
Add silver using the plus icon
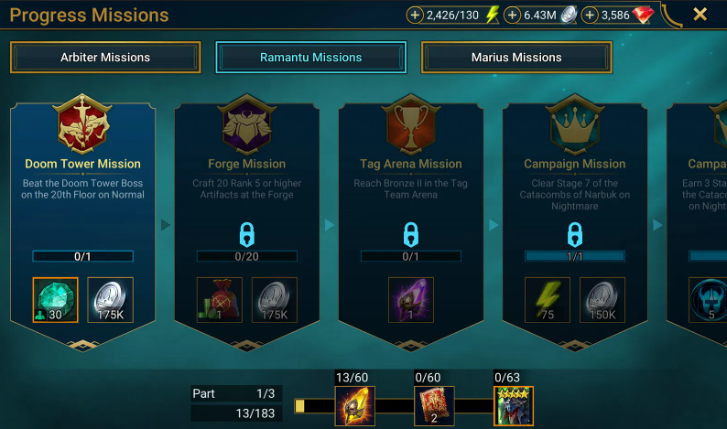coord(512,16)
